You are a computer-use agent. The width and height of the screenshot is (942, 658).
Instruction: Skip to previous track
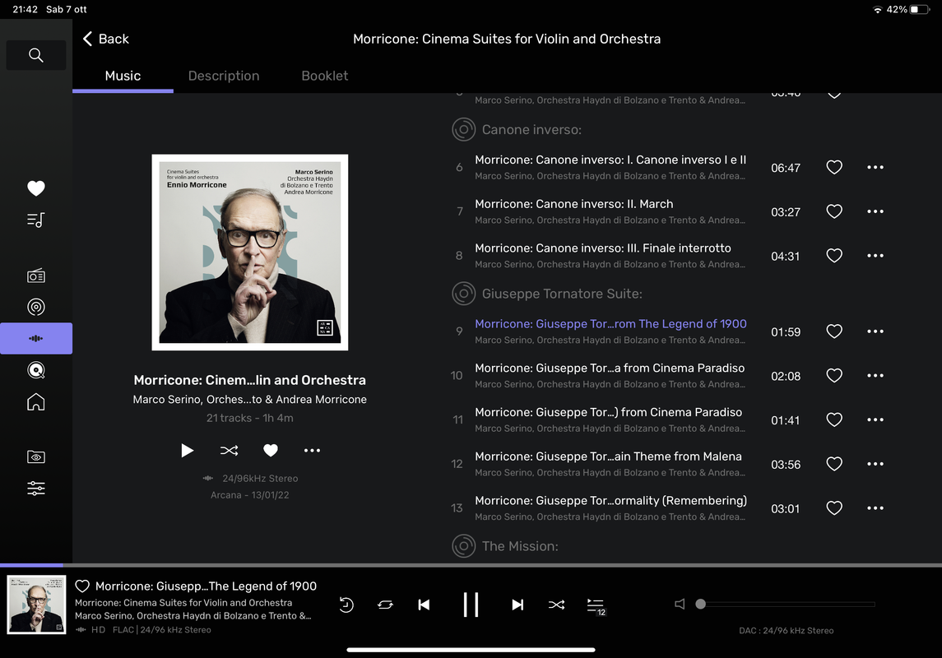(425, 605)
